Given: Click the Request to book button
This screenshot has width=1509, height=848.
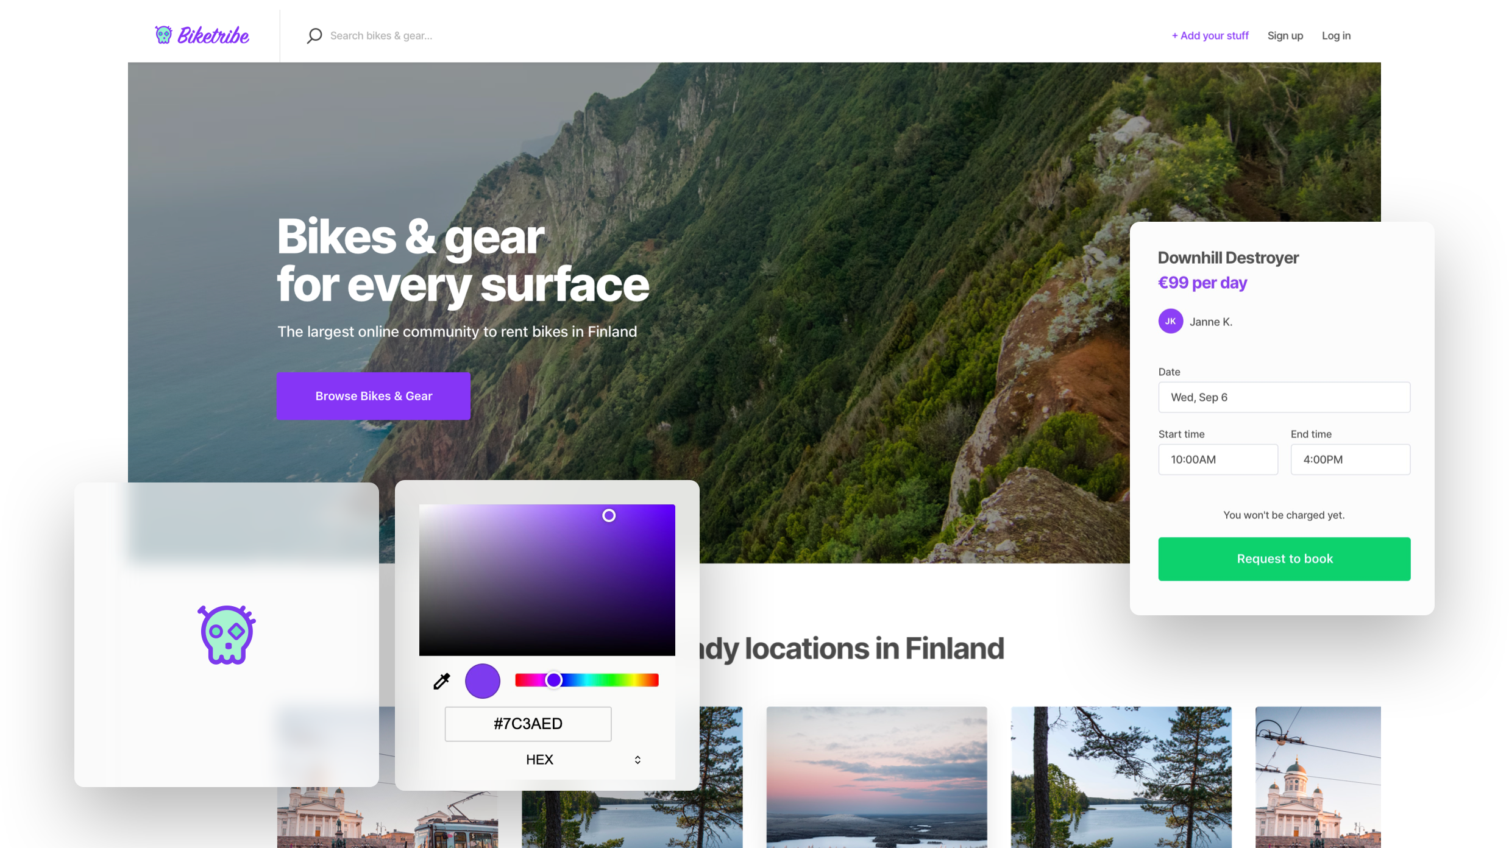Looking at the screenshot, I should pyautogui.click(x=1284, y=558).
